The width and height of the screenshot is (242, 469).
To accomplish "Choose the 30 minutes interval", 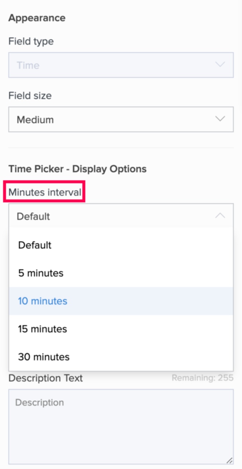I will pos(44,357).
